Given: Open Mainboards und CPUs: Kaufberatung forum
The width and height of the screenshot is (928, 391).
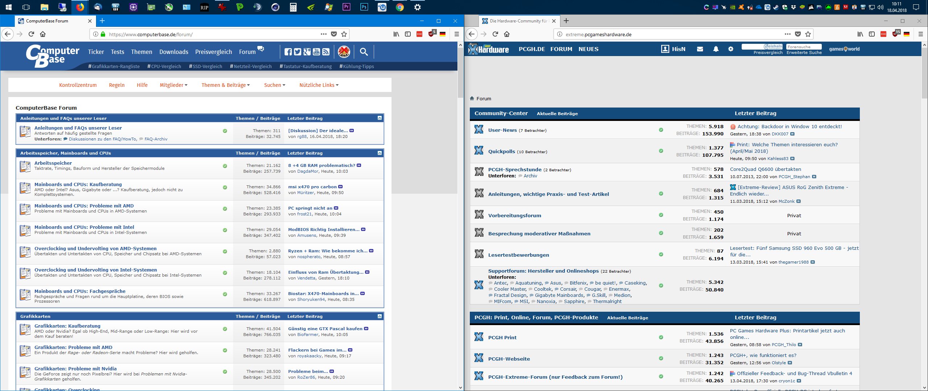Looking at the screenshot, I should (x=78, y=184).
